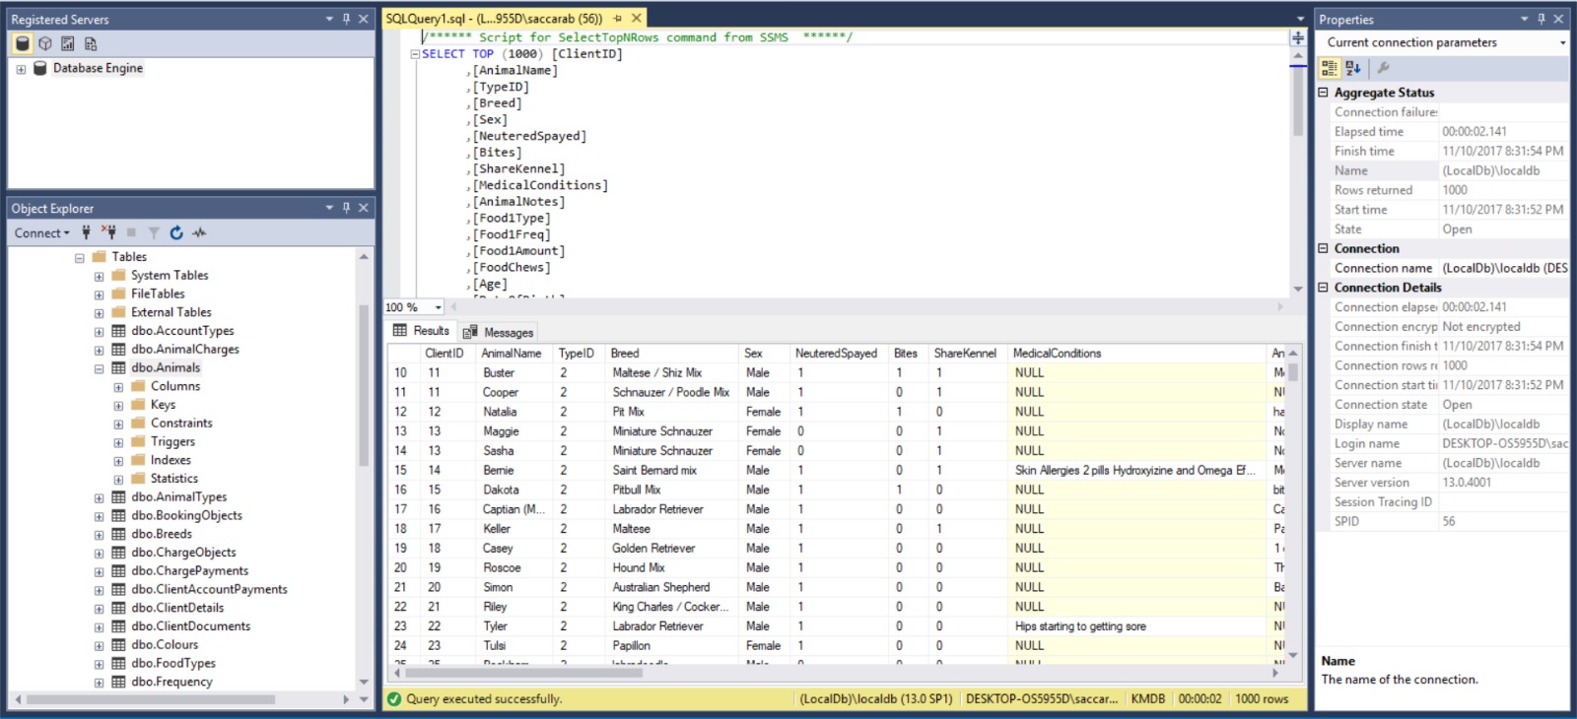
Task: Open the 100% zoom level dropdown
Action: point(439,307)
